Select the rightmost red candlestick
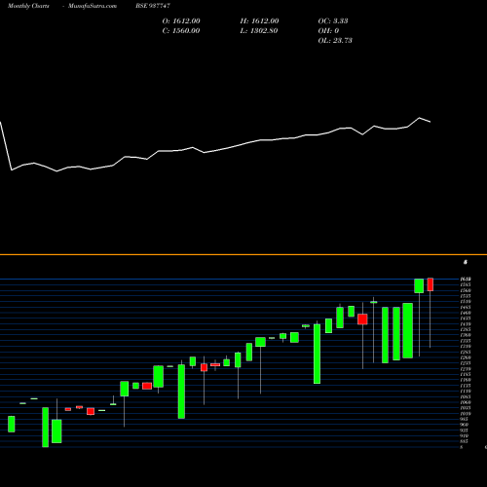Viewport: 487px width, 487px height. coord(431,284)
